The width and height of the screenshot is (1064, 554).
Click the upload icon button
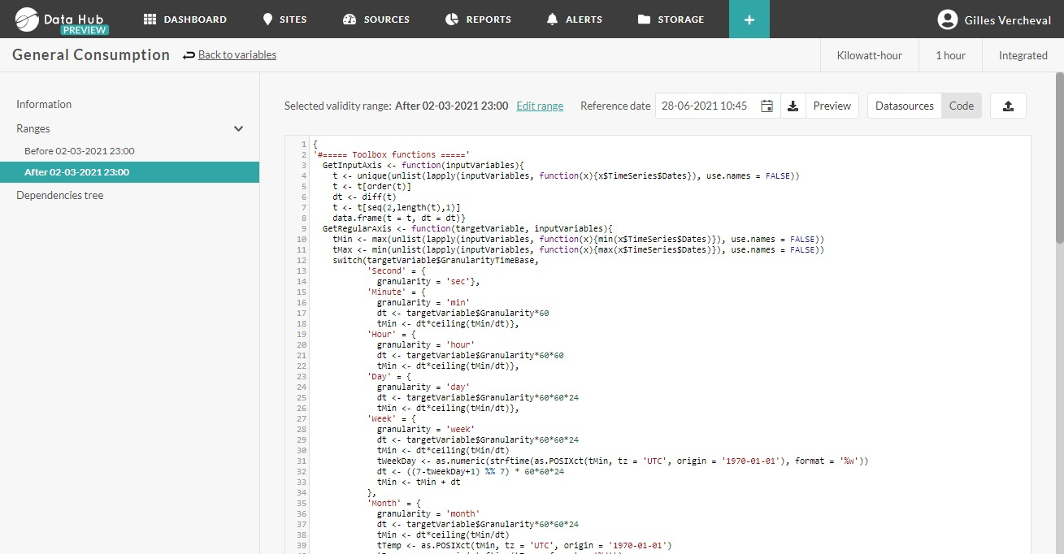point(1008,106)
